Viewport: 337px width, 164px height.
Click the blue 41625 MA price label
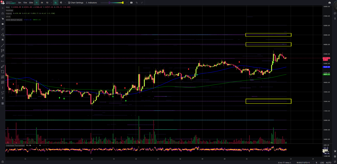click(327, 67)
